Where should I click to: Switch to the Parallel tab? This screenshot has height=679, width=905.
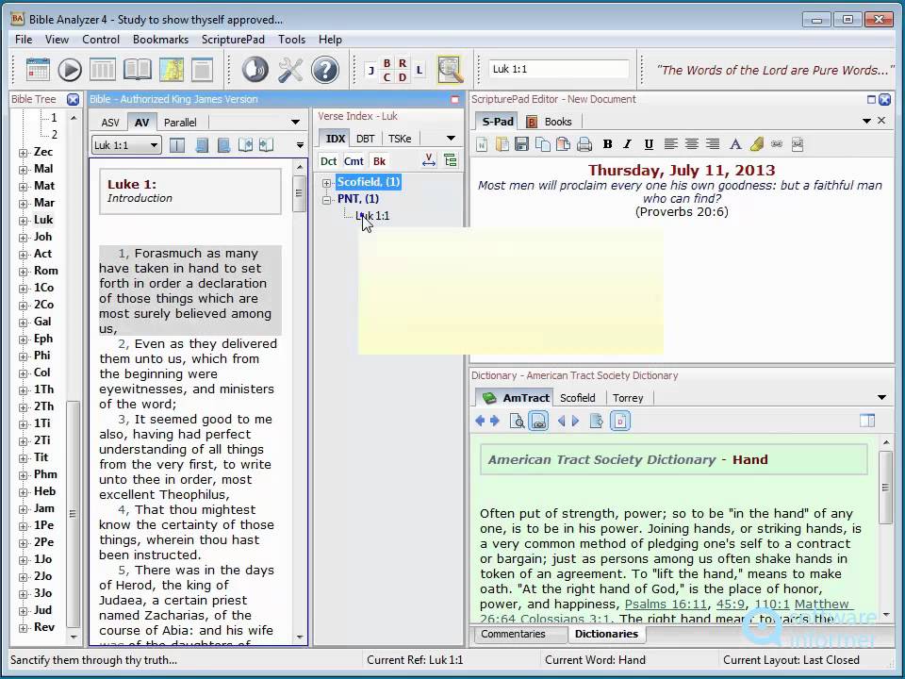[x=180, y=123]
